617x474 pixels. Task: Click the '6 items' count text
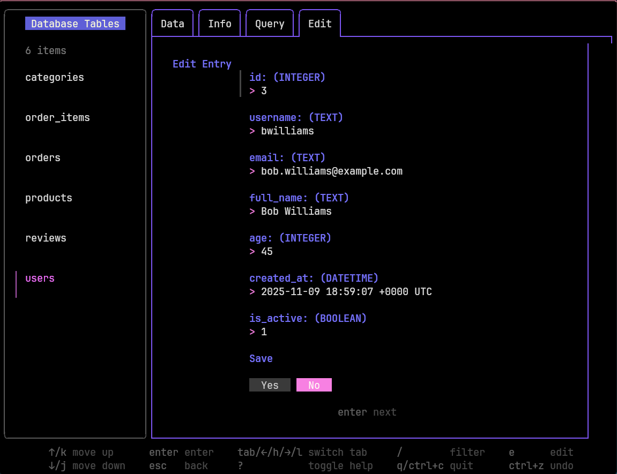click(46, 50)
